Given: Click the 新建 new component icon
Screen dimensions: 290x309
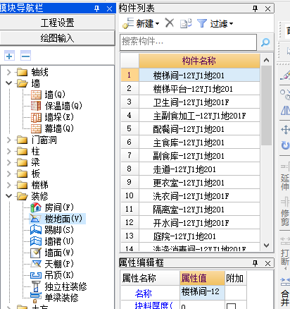Looking at the screenshot, I should tap(128, 23).
